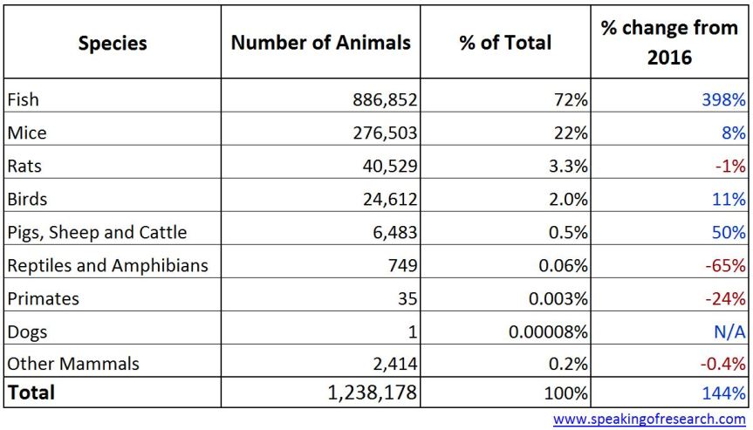Select the Reptiles and Amphibians cell
The height and width of the screenshot is (430, 753).
coord(108,265)
